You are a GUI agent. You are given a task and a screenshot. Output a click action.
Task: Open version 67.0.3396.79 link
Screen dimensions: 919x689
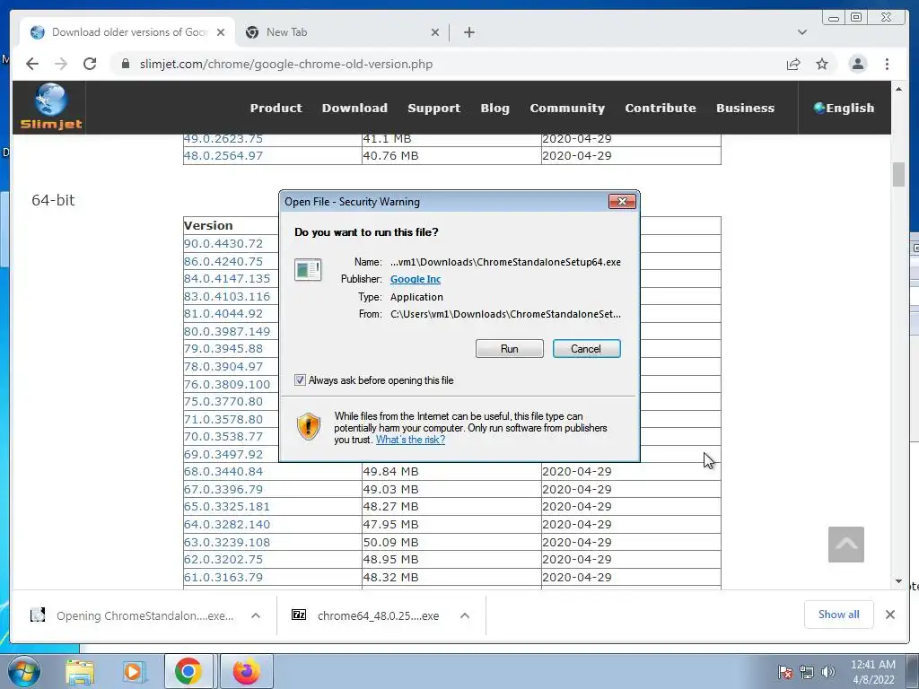pyautogui.click(x=223, y=489)
